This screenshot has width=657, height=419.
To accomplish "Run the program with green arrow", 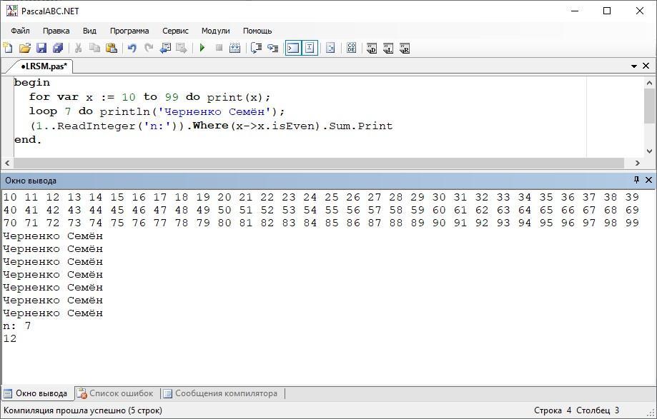I will pyautogui.click(x=202, y=48).
